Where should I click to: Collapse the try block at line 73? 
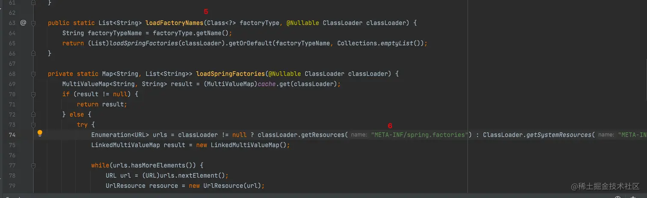[x=33, y=125]
